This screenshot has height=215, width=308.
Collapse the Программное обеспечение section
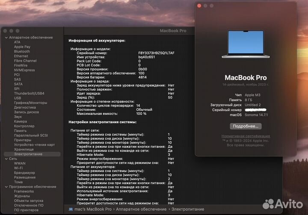[6, 187]
